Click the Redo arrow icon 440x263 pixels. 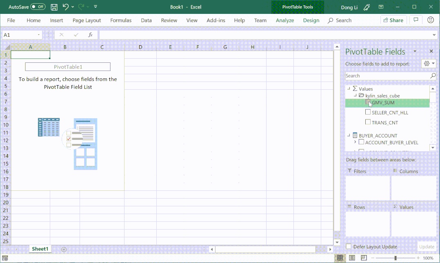[x=81, y=7]
